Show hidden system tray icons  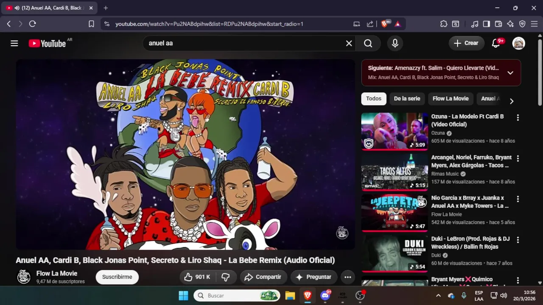[x=438, y=296]
